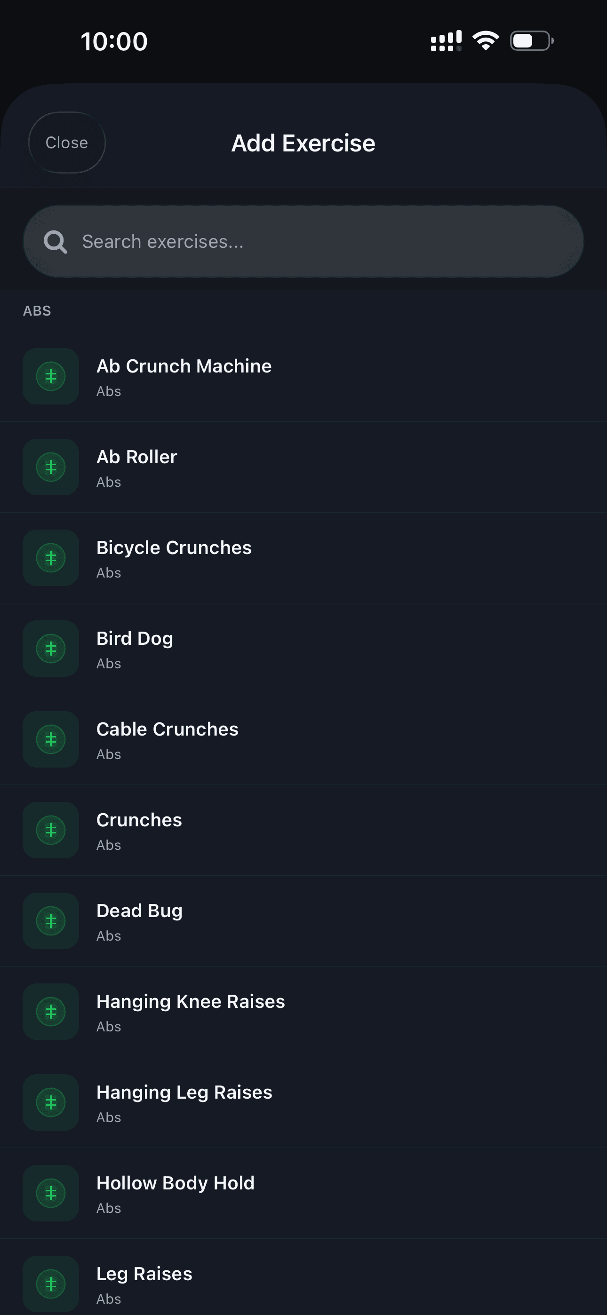This screenshot has width=607, height=1315.
Task: Select the add icon beside Hollow Body Hold
Action: click(50, 1194)
